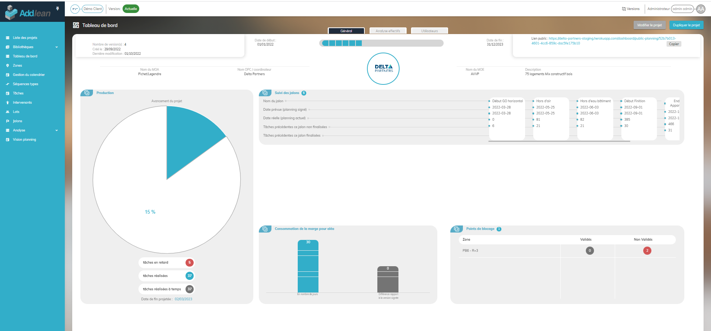Click the Gestion du calendrier icon
This screenshot has width=711, height=331.
pos(7,75)
